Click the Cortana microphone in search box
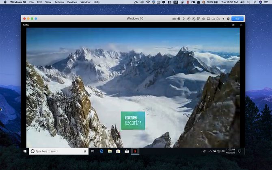The image size is (272, 170). 85,151
